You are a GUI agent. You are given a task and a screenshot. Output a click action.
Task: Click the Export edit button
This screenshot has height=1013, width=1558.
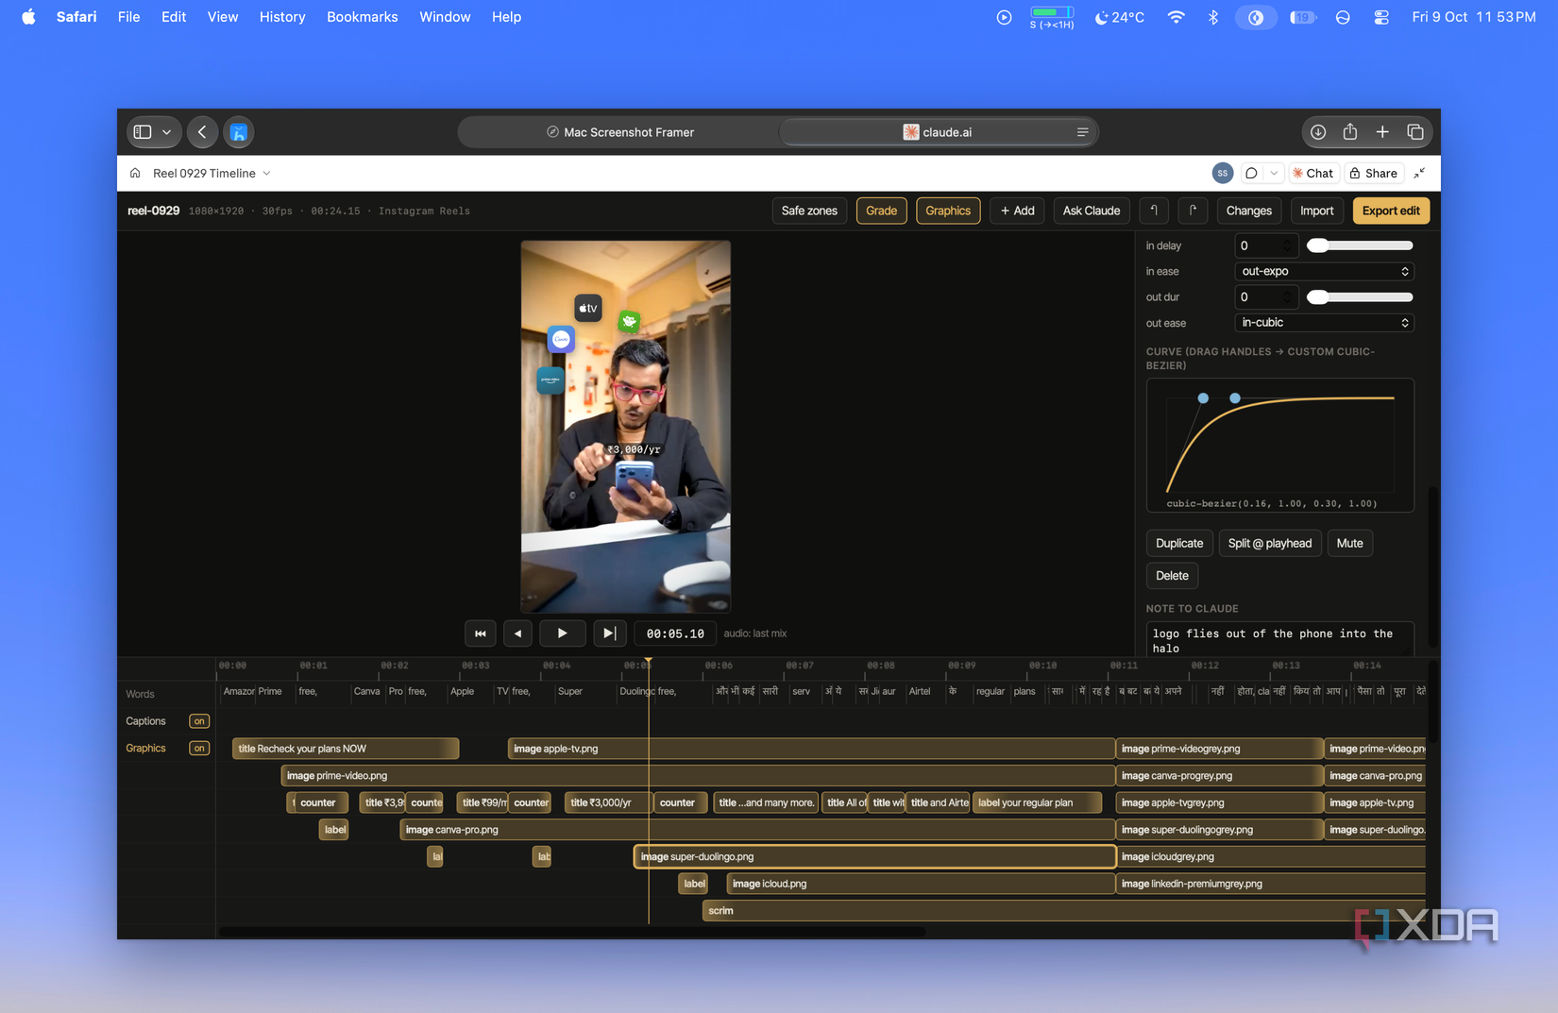coord(1391,211)
